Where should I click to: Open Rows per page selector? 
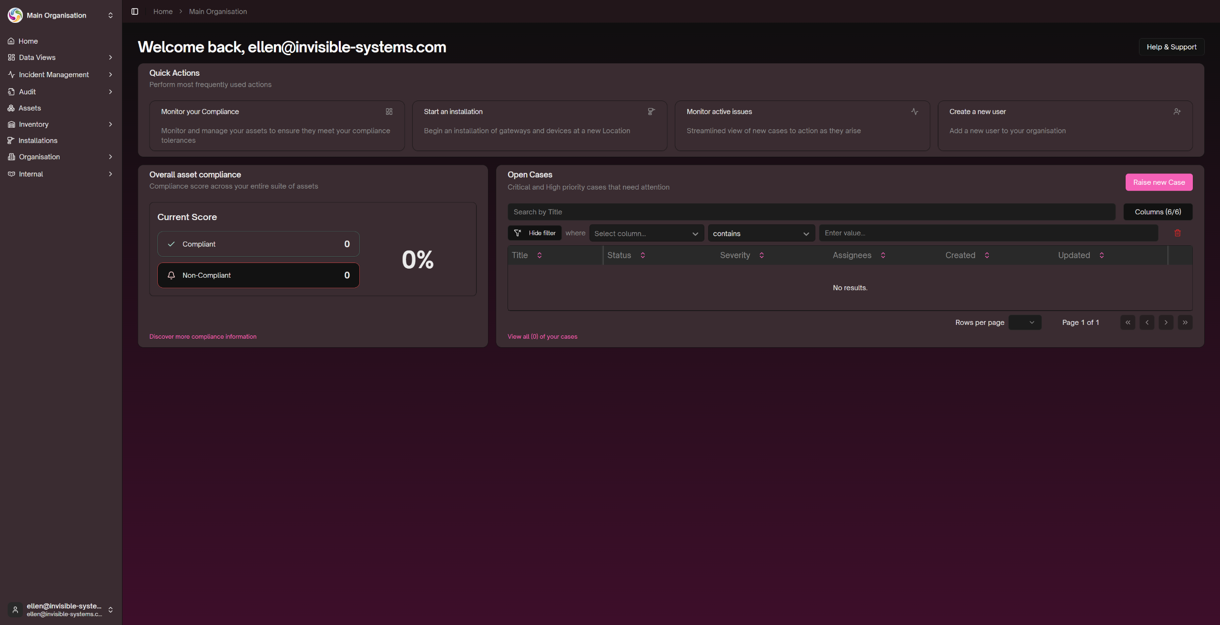(1025, 323)
